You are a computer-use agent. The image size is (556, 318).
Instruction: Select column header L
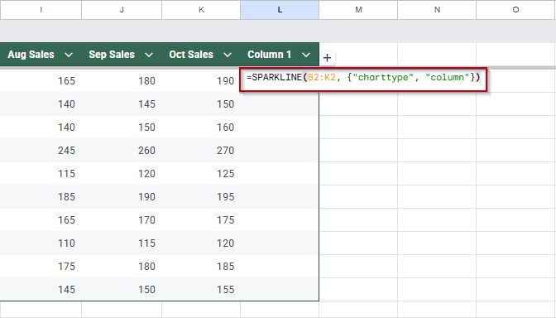(280, 10)
